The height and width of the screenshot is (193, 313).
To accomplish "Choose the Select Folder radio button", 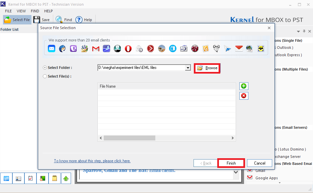I will [x=45, y=68].
